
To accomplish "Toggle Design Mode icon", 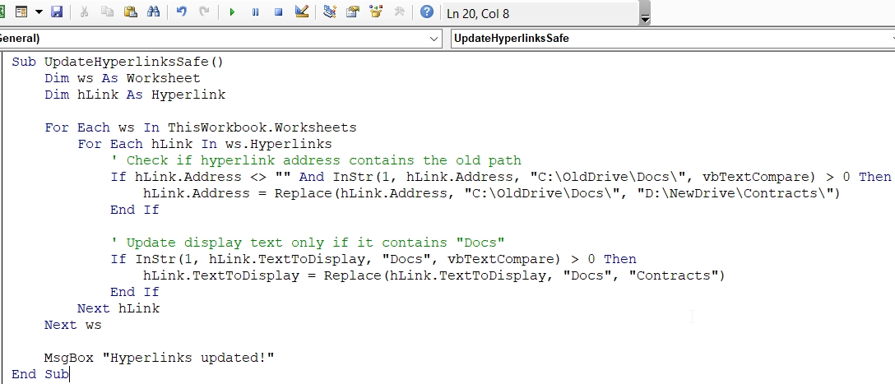I will pyautogui.click(x=301, y=12).
